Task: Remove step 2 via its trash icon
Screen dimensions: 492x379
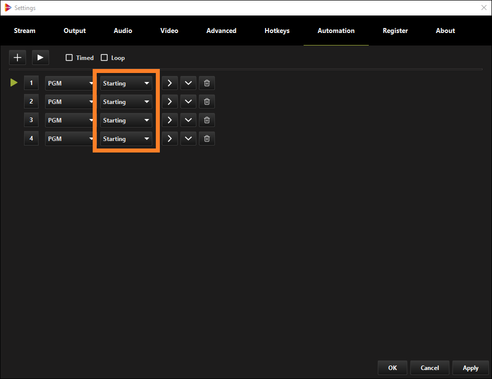Action: (x=206, y=101)
